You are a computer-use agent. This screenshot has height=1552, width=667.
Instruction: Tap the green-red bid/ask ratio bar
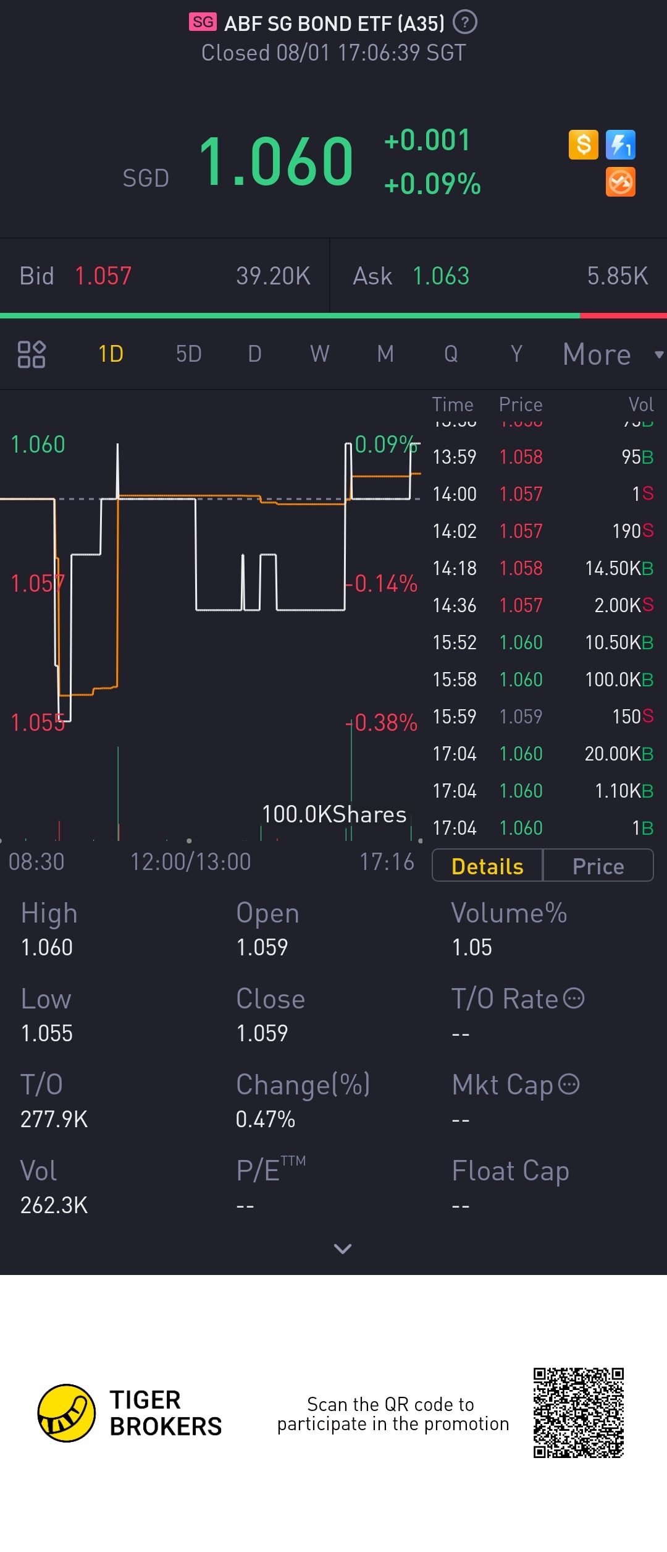(333, 316)
